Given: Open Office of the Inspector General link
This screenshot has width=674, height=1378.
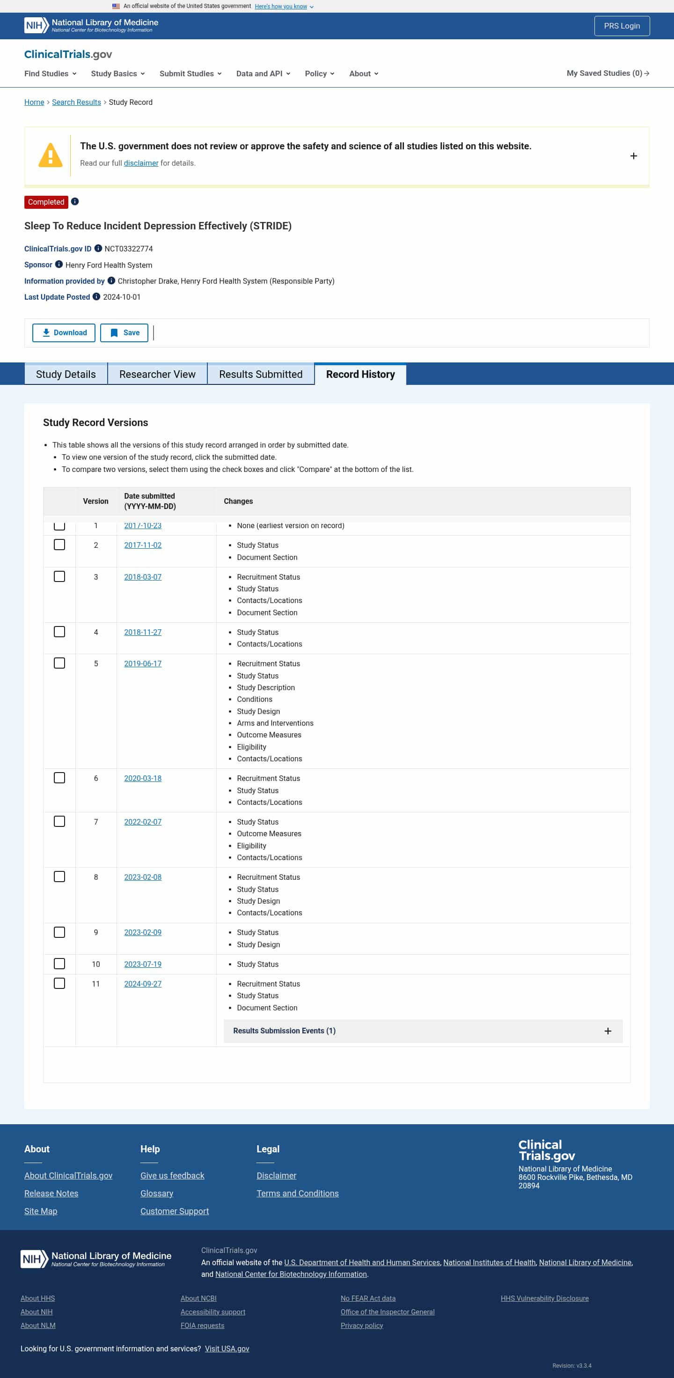Looking at the screenshot, I should [387, 1312].
